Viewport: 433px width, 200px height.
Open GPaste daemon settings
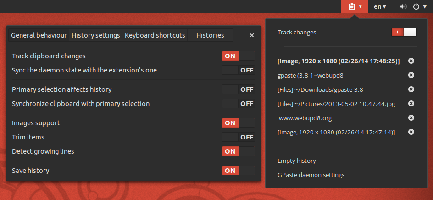[x=311, y=175]
